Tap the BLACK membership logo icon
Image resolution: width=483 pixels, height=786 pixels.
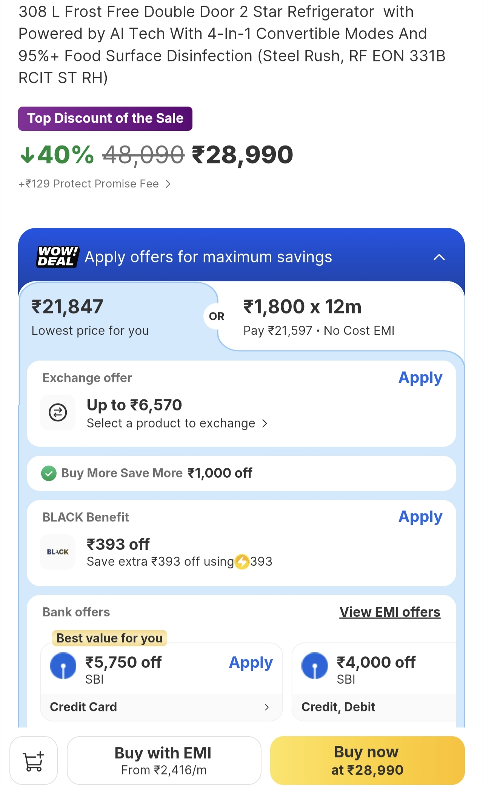[x=58, y=552]
